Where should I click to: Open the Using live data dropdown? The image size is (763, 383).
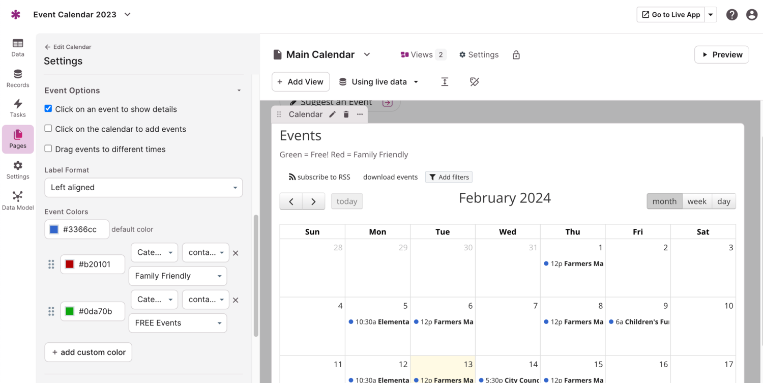(x=378, y=81)
